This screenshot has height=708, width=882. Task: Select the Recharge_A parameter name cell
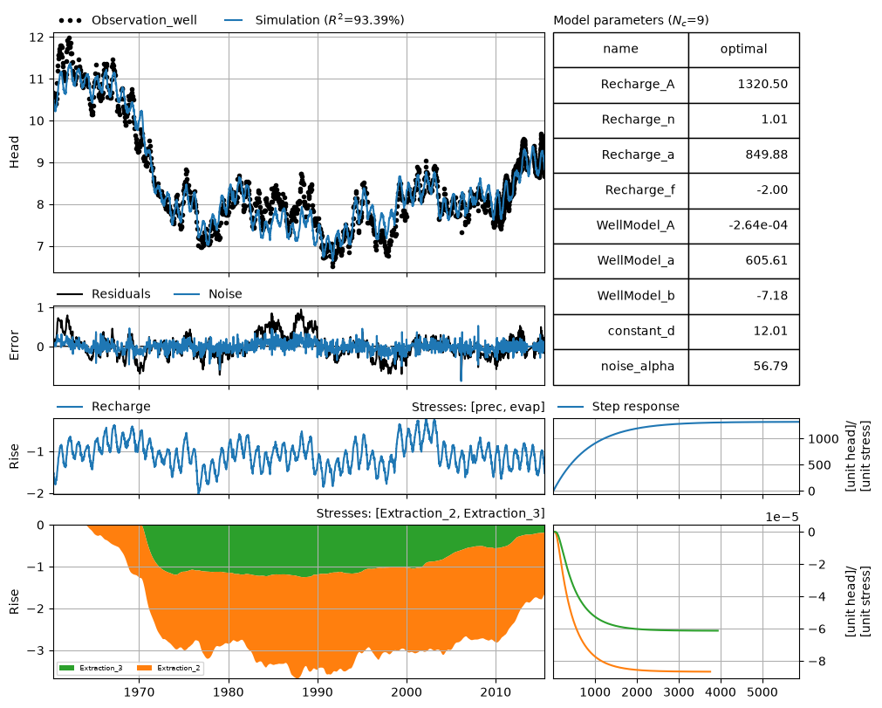[621, 85]
